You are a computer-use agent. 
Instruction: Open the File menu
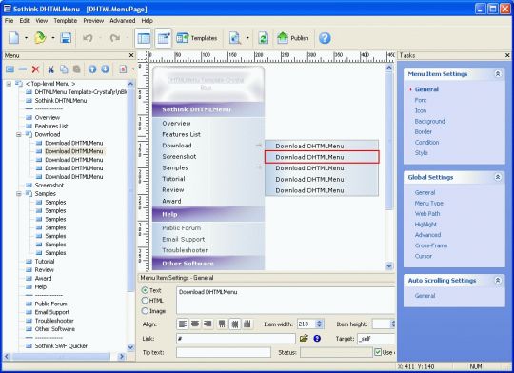pyautogui.click(x=10, y=21)
